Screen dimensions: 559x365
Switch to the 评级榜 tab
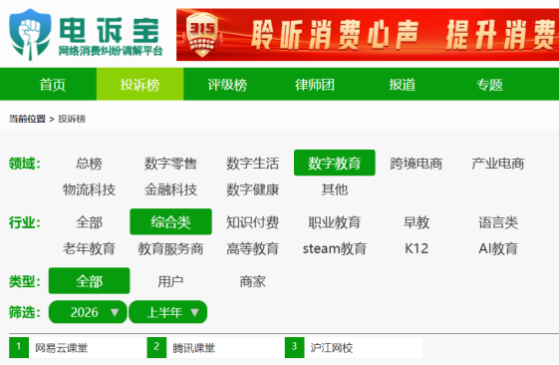tap(227, 85)
